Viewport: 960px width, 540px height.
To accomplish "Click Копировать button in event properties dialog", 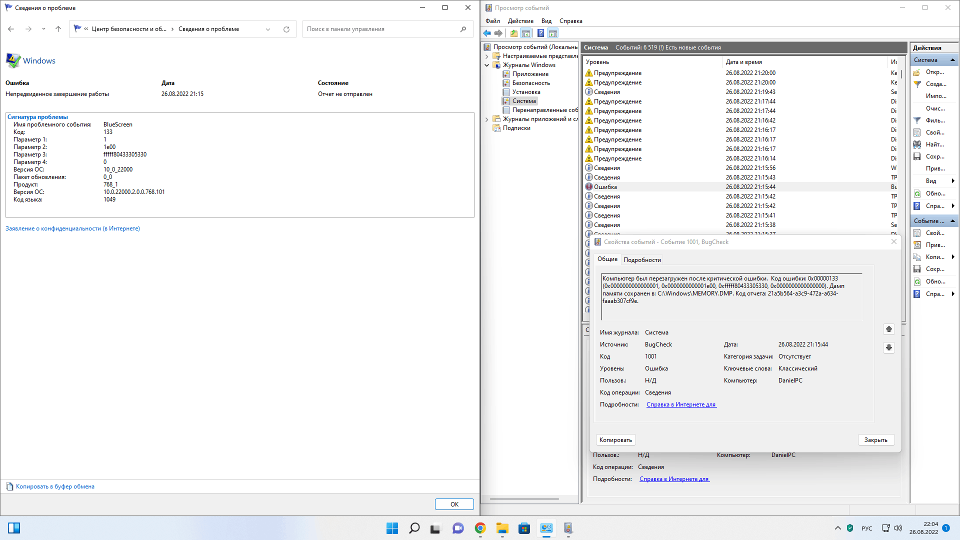I will click(x=615, y=440).
